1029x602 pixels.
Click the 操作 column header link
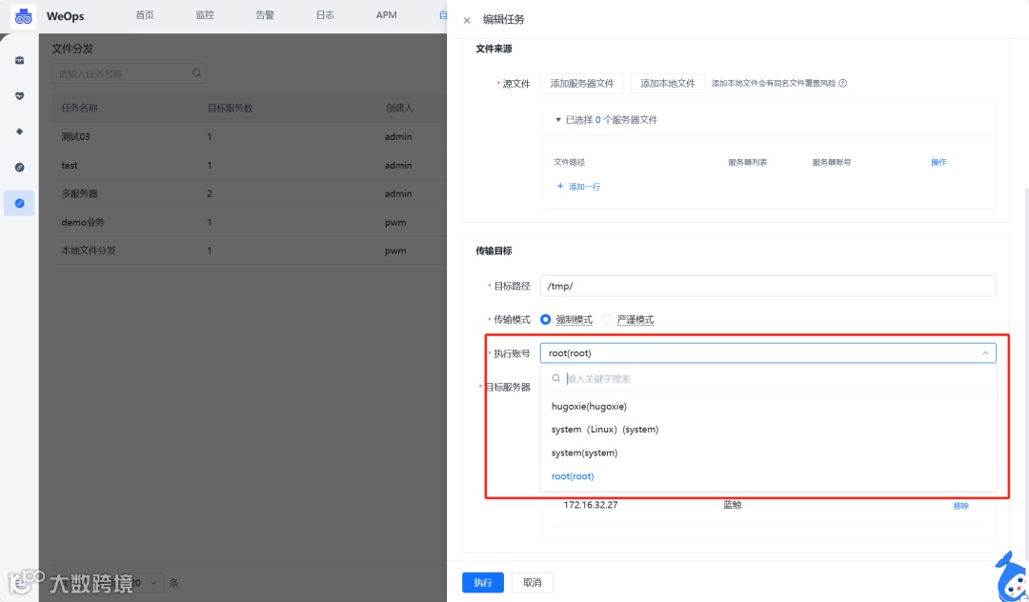tap(938, 162)
